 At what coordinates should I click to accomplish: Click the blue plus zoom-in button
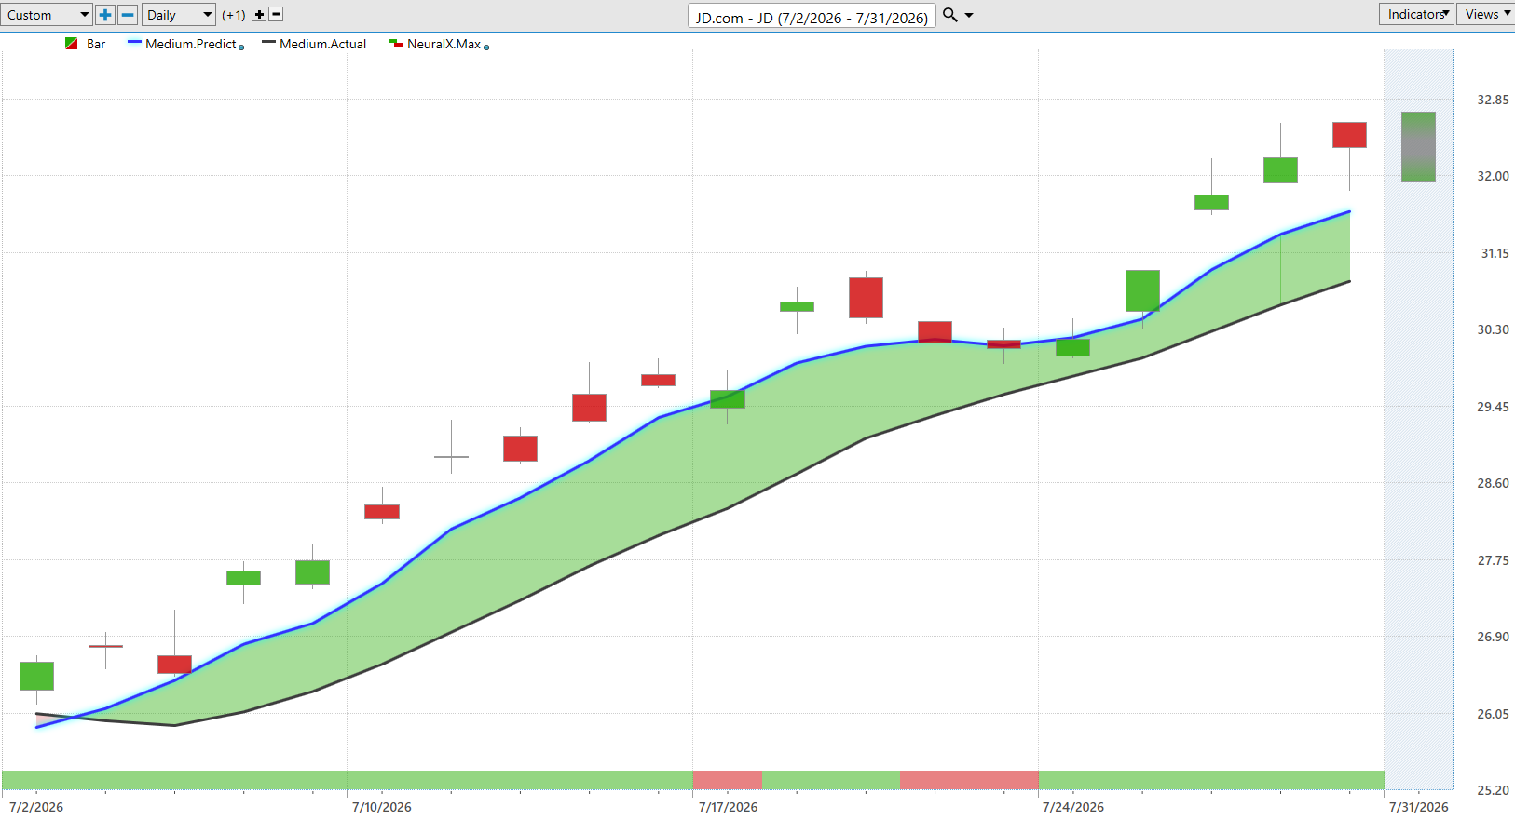point(105,15)
